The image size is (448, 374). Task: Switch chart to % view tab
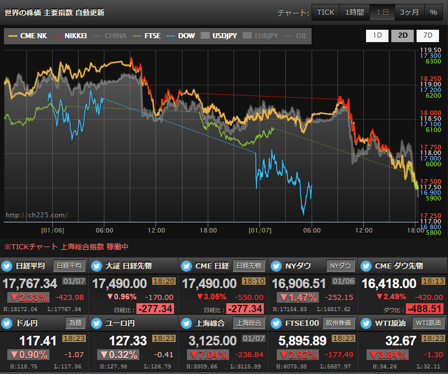coord(433,12)
